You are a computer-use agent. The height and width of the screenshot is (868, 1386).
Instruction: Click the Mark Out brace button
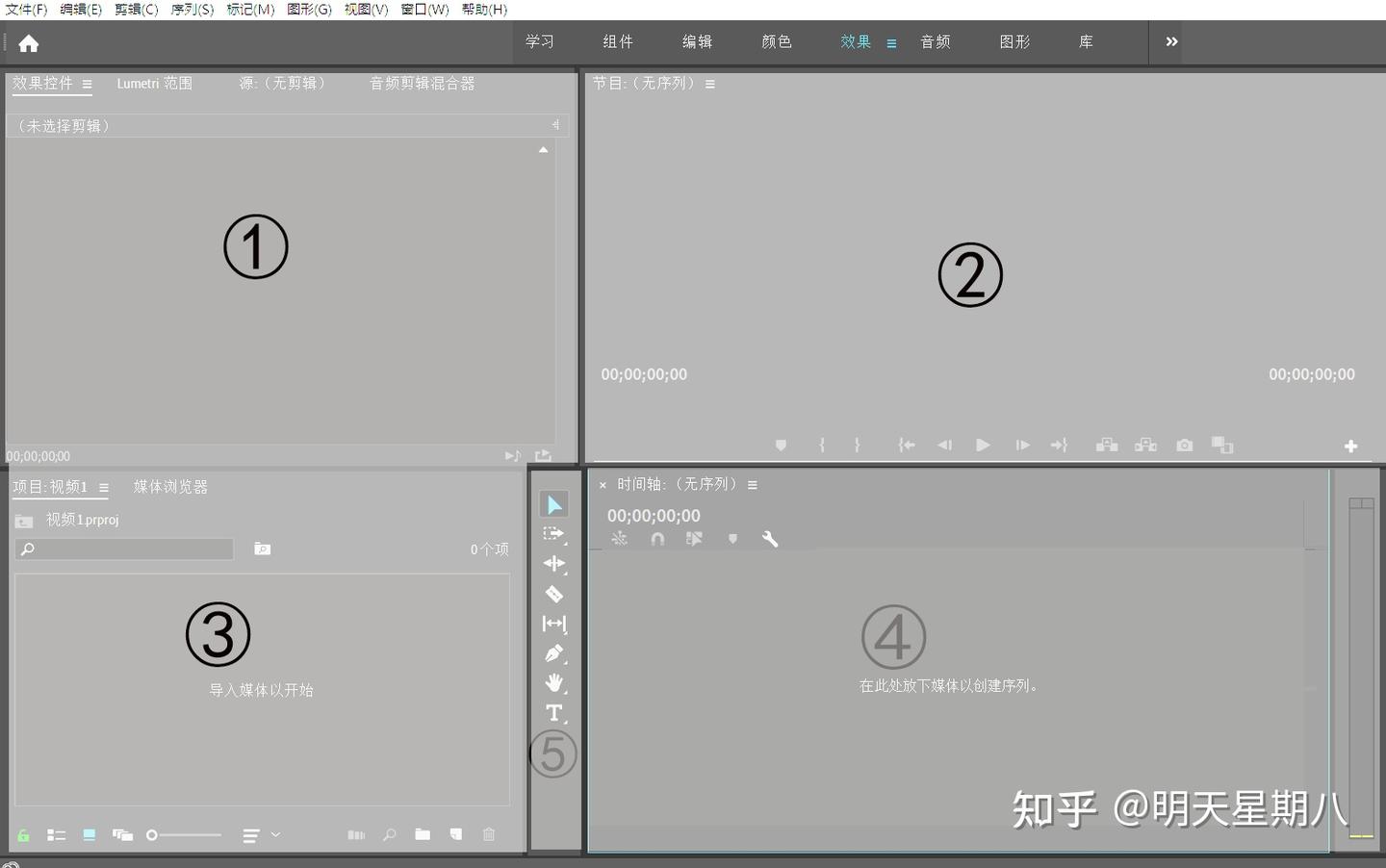[857, 445]
